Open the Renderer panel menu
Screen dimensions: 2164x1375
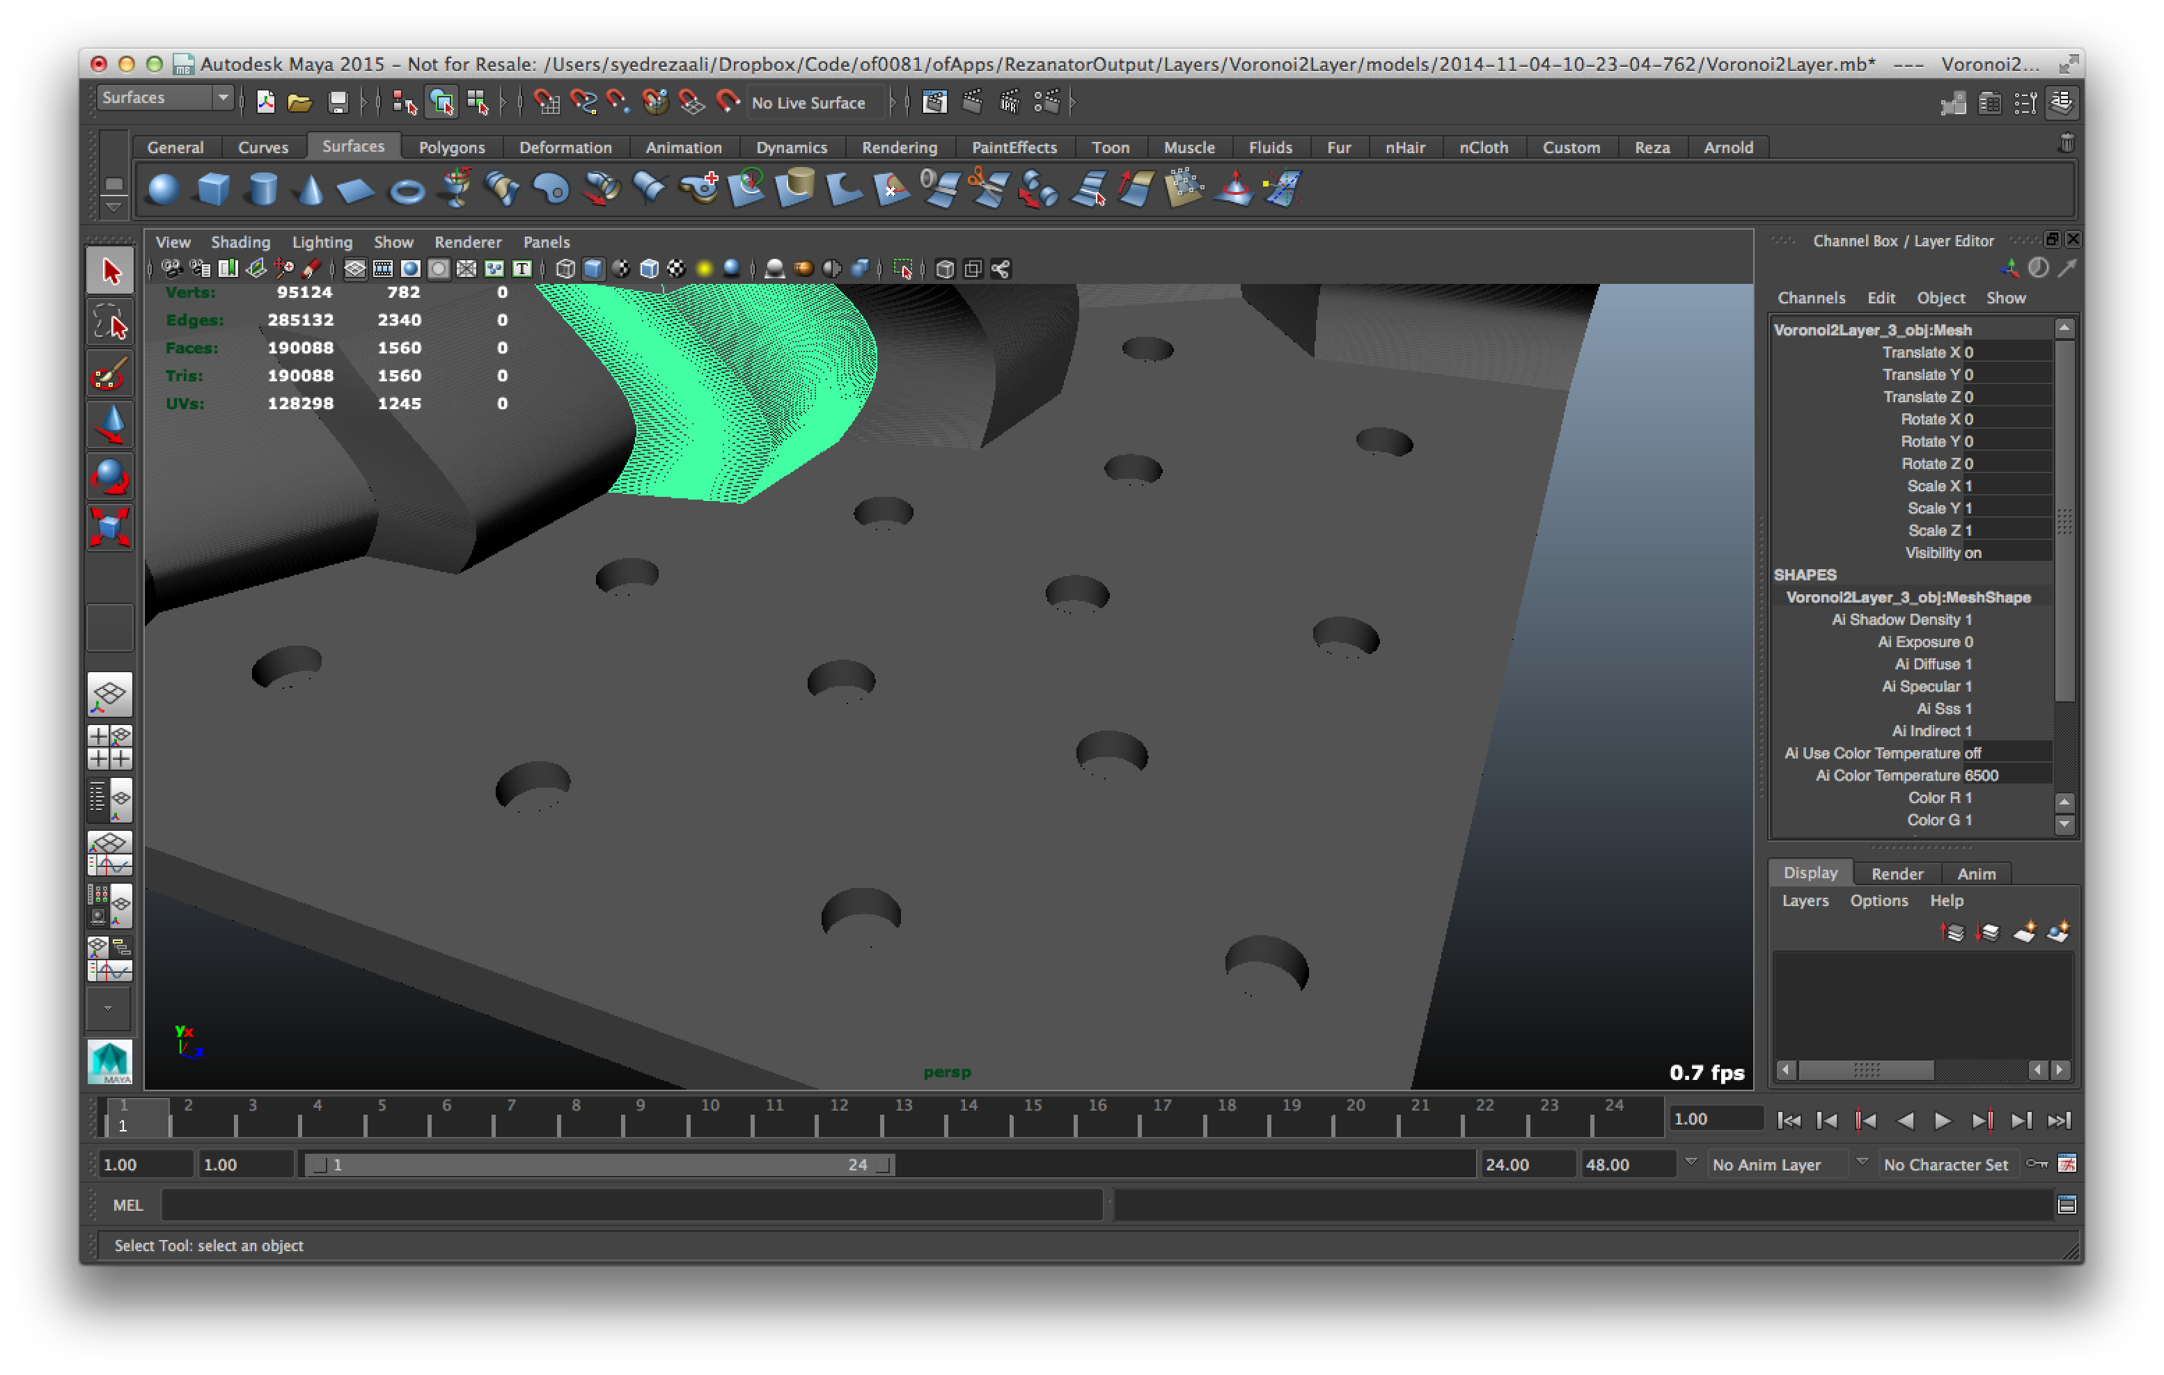click(467, 241)
